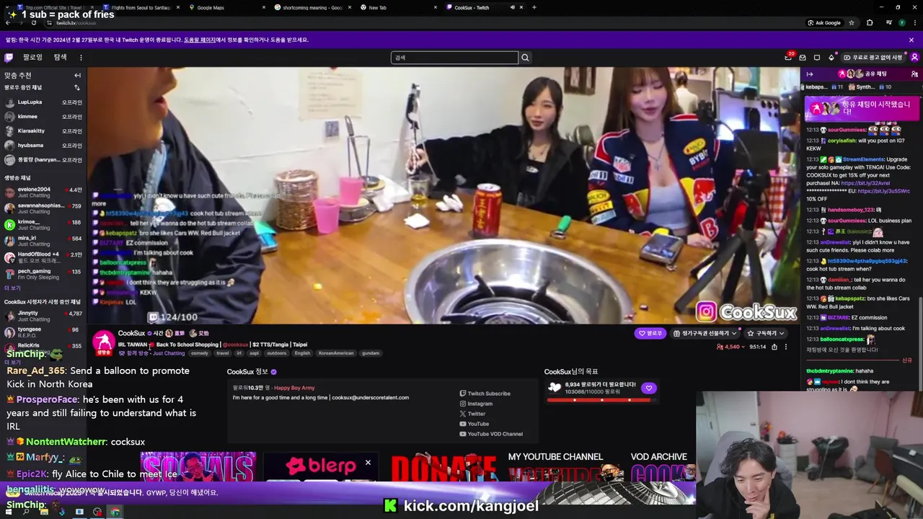Open evelone2004 live channel in sidebar

click(43, 192)
